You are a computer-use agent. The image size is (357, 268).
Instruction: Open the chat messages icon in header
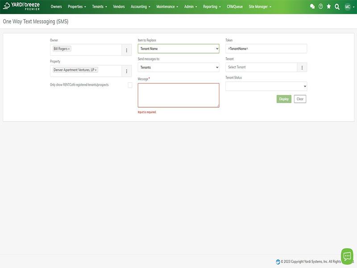click(312, 7)
